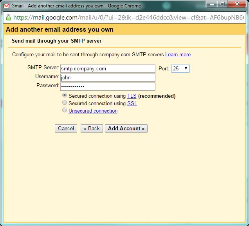Open the SSL help link
The width and height of the screenshot is (249, 226).
(132, 103)
